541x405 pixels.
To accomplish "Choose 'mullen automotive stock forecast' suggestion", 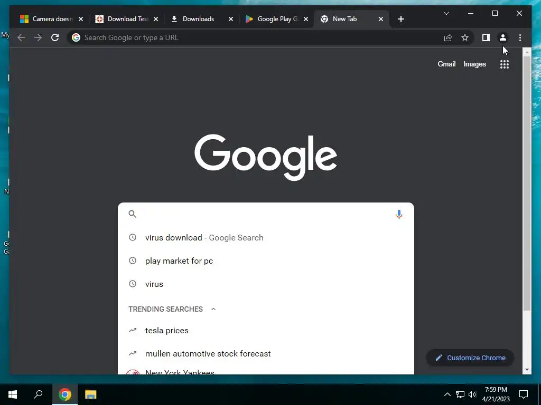I will (266, 354).
